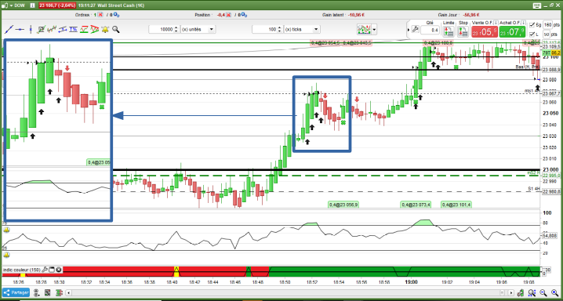Toggle the Vente O.F. arrow switch

[x=496, y=23]
